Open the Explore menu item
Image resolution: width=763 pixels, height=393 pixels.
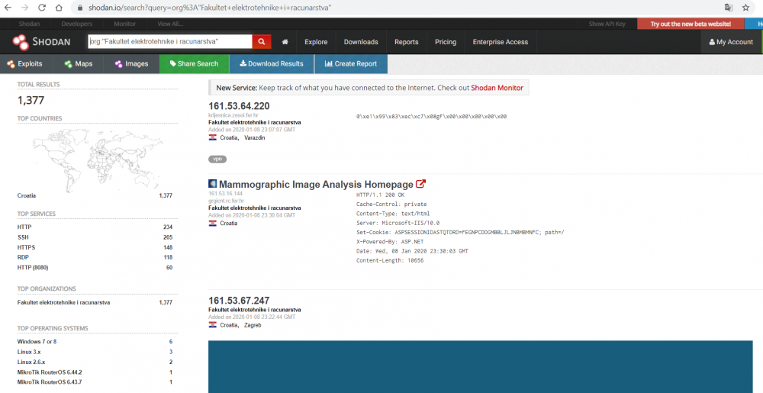coord(316,42)
